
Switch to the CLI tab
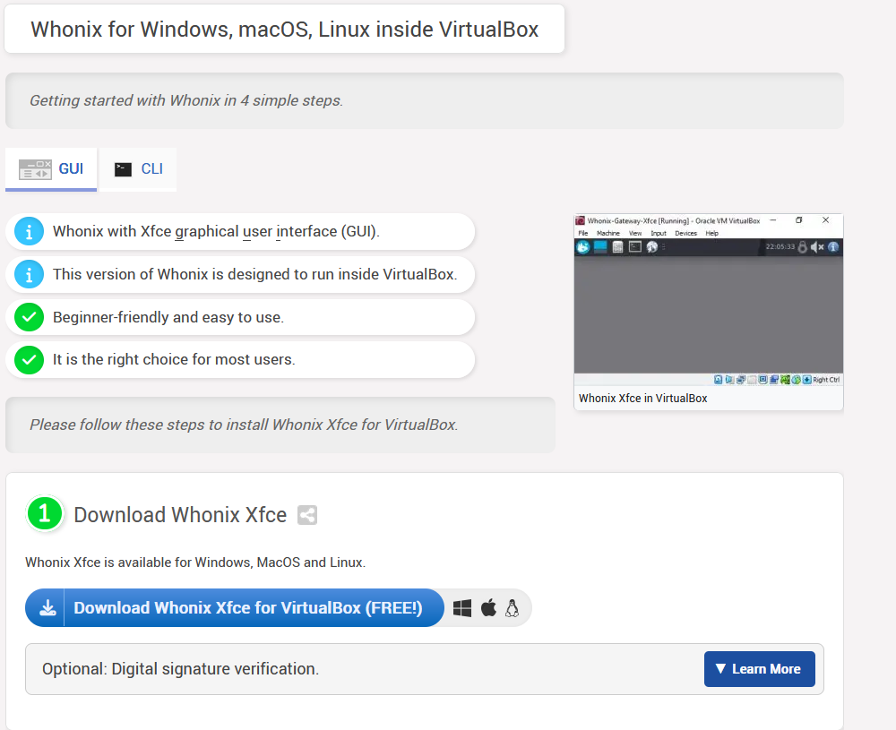click(x=138, y=169)
